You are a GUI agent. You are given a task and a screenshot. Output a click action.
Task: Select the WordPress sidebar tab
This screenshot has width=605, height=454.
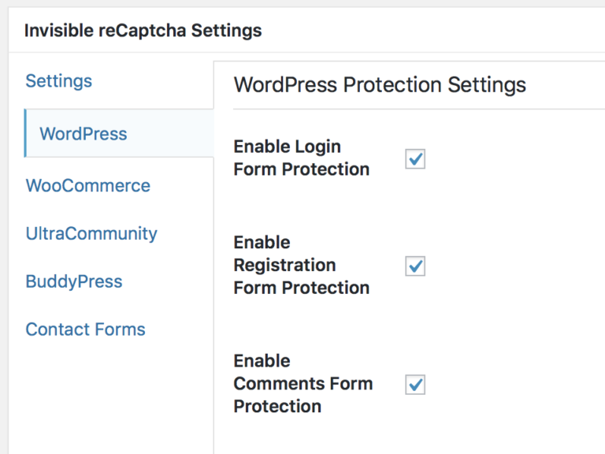(119, 133)
